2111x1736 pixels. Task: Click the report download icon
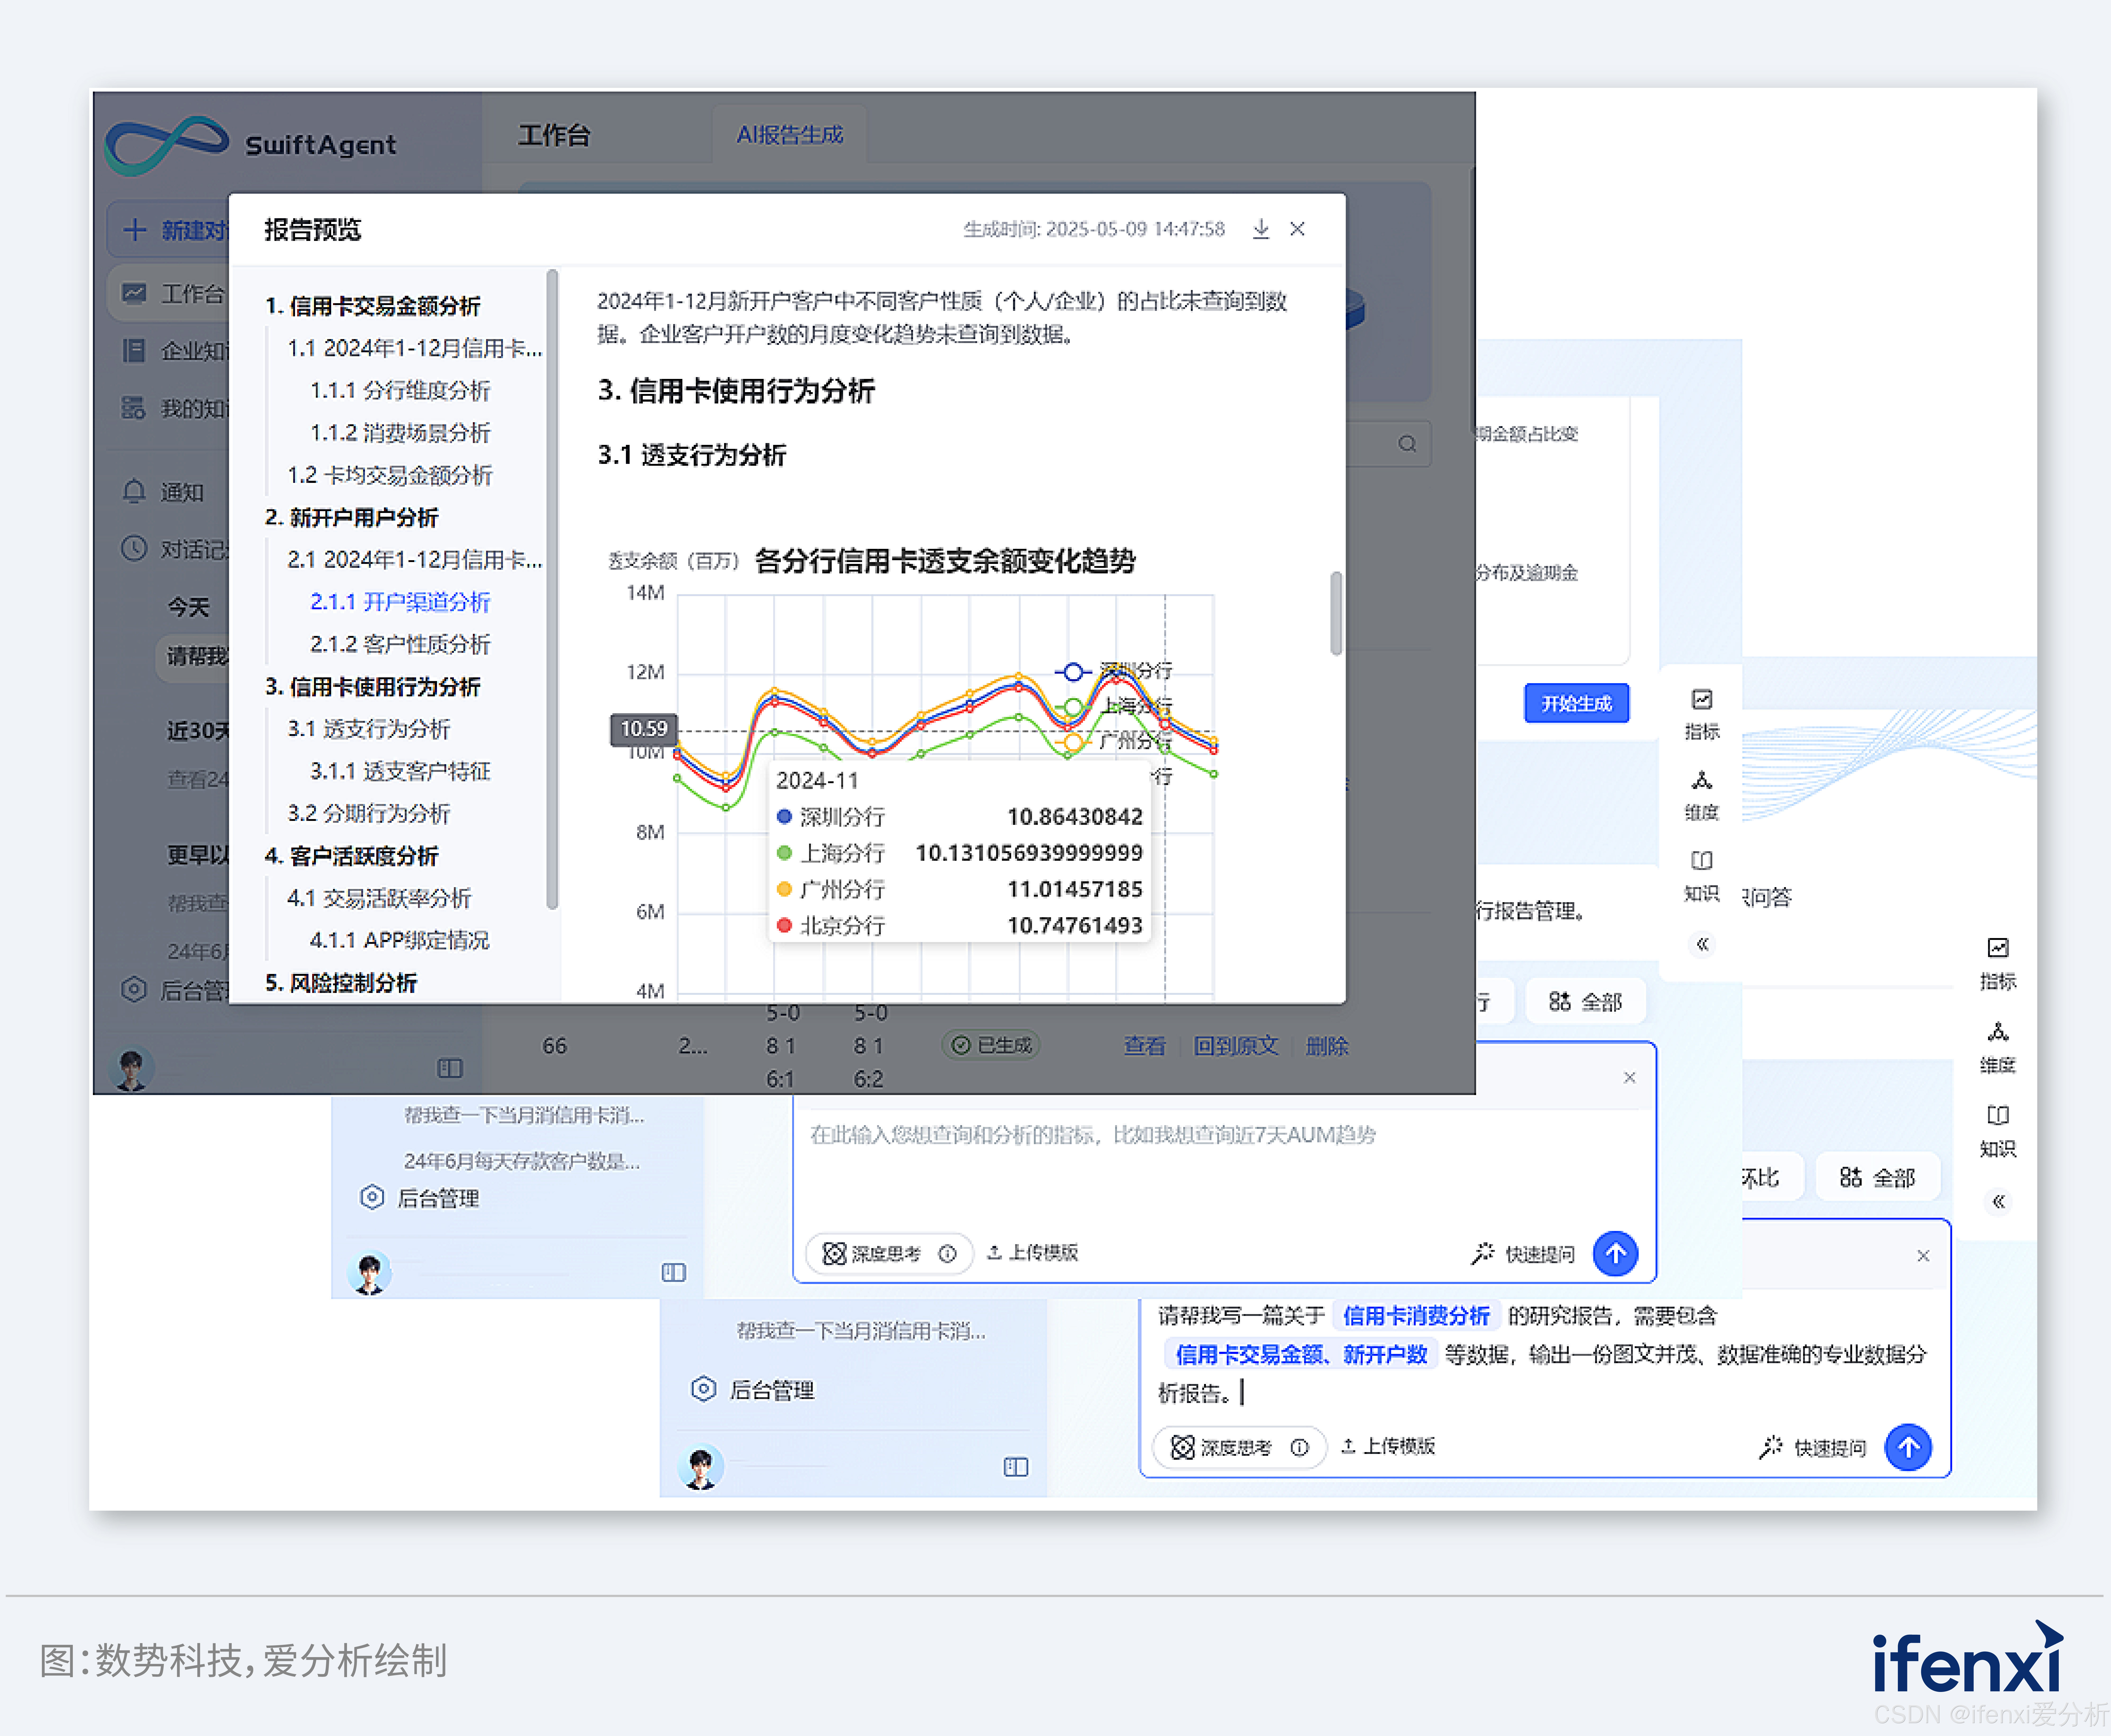point(1261,229)
